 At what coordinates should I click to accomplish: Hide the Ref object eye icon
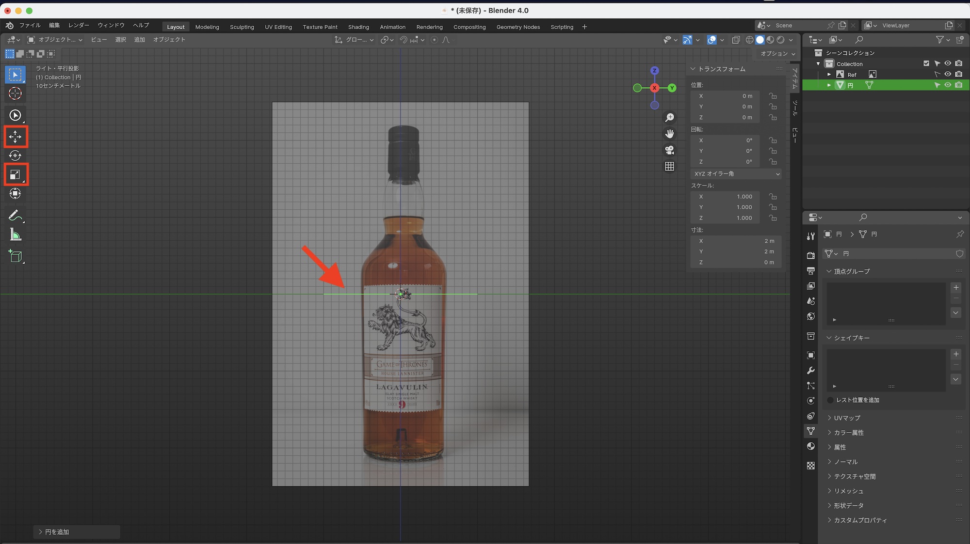(947, 74)
